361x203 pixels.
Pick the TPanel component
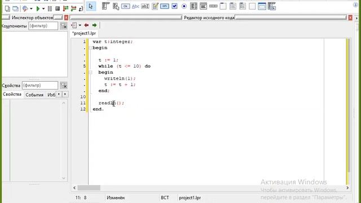[252, 6]
